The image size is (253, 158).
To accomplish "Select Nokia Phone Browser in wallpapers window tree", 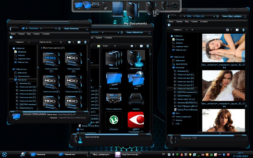I will click(x=186, y=110).
